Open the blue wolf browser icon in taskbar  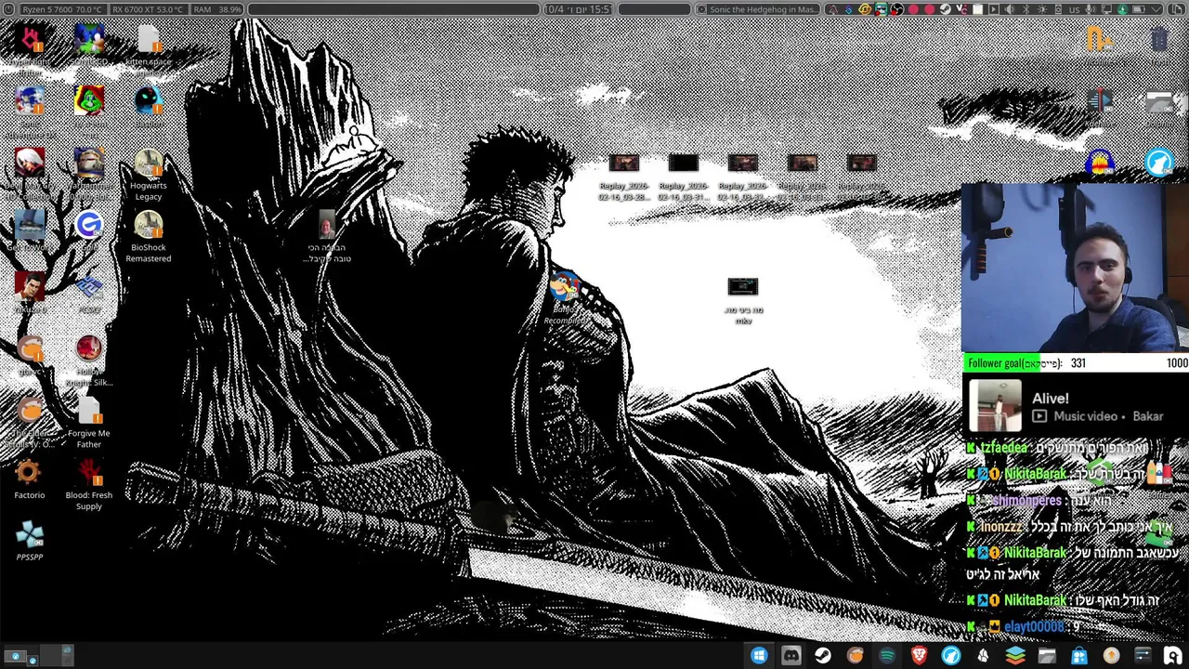pyautogui.click(x=951, y=656)
